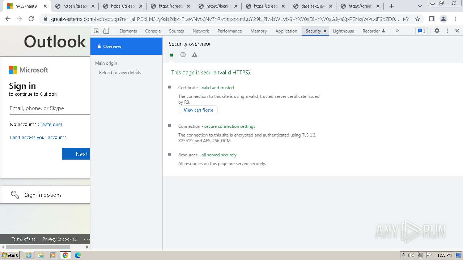Click the address bar URL

click(225, 19)
